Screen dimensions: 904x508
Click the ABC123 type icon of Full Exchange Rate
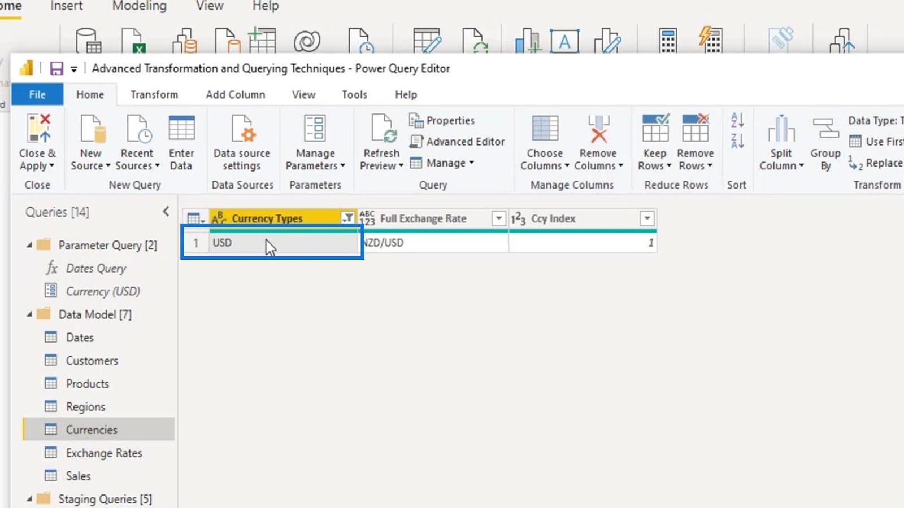(x=367, y=218)
